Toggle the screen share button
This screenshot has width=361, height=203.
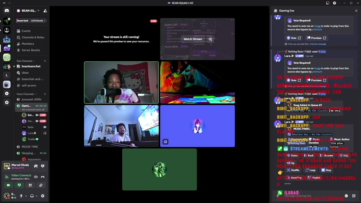pyautogui.click(x=19, y=185)
